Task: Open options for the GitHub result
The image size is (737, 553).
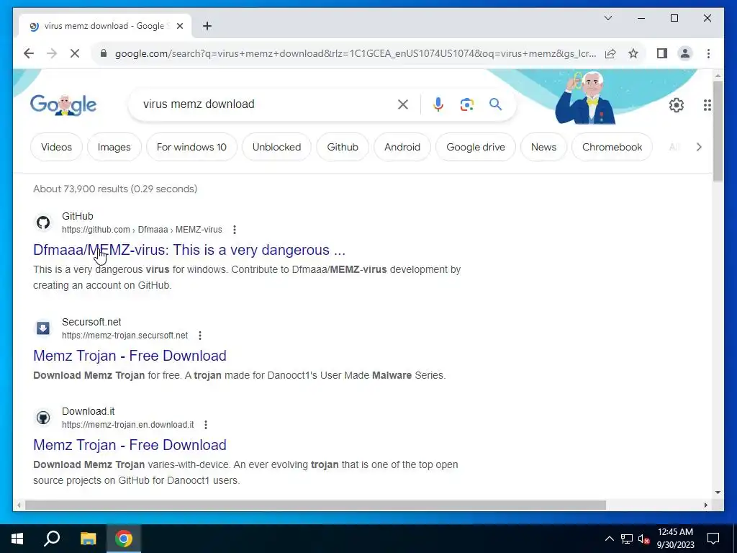Action: (x=235, y=230)
